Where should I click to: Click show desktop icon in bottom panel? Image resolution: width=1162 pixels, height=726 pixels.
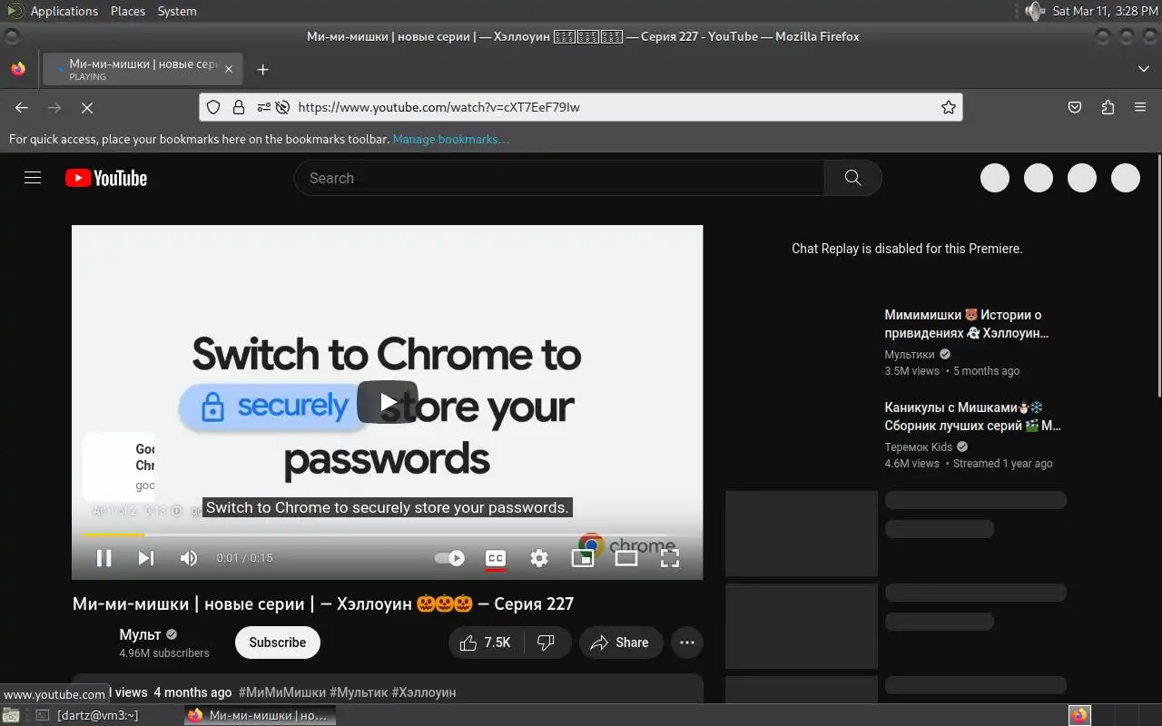[10, 715]
